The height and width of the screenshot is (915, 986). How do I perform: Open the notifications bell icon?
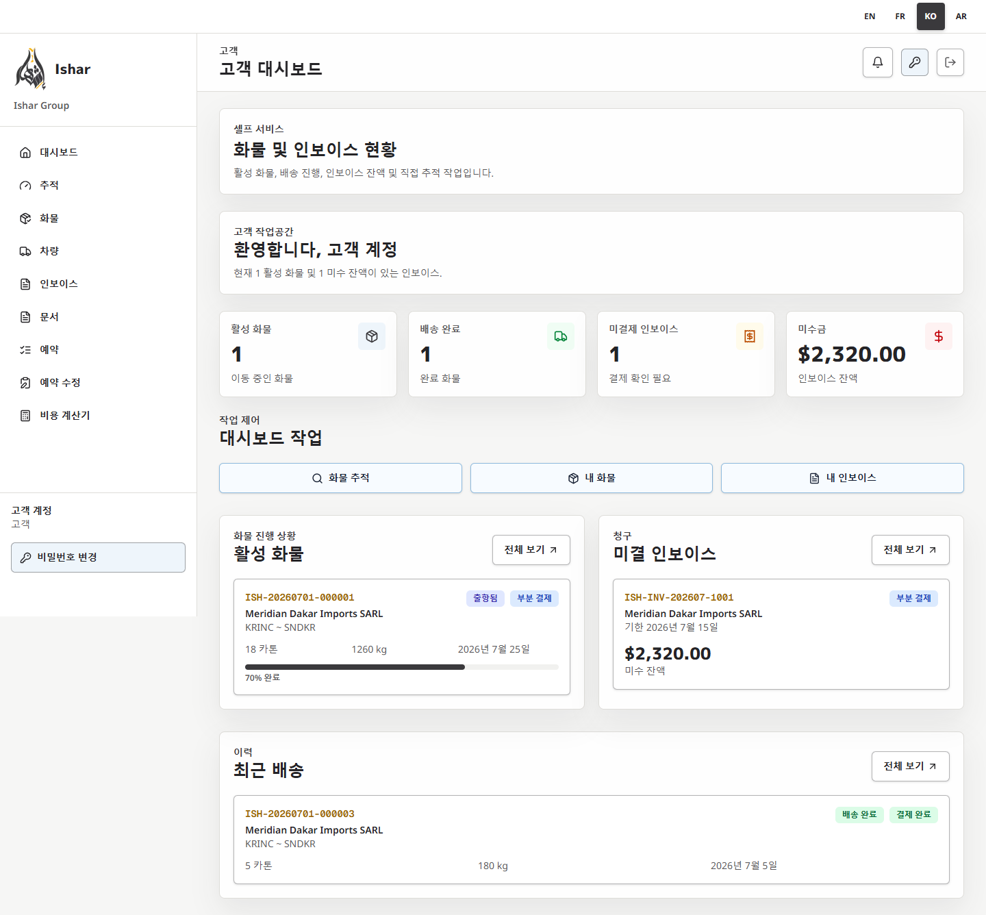(878, 62)
